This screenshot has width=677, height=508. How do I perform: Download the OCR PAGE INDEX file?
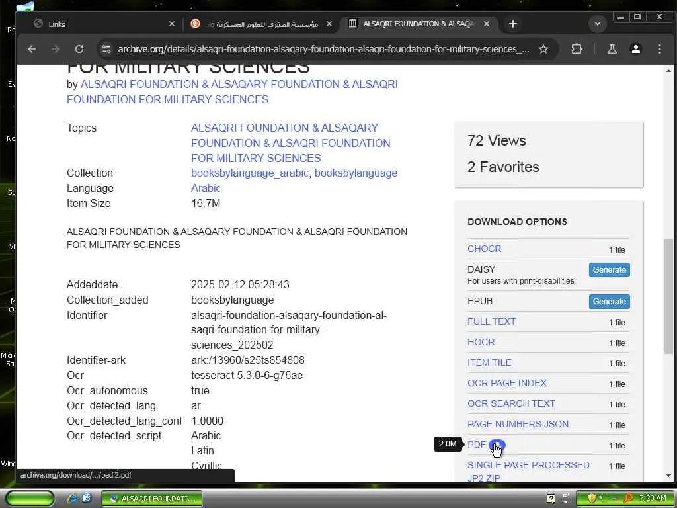click(x=507, y=383)
